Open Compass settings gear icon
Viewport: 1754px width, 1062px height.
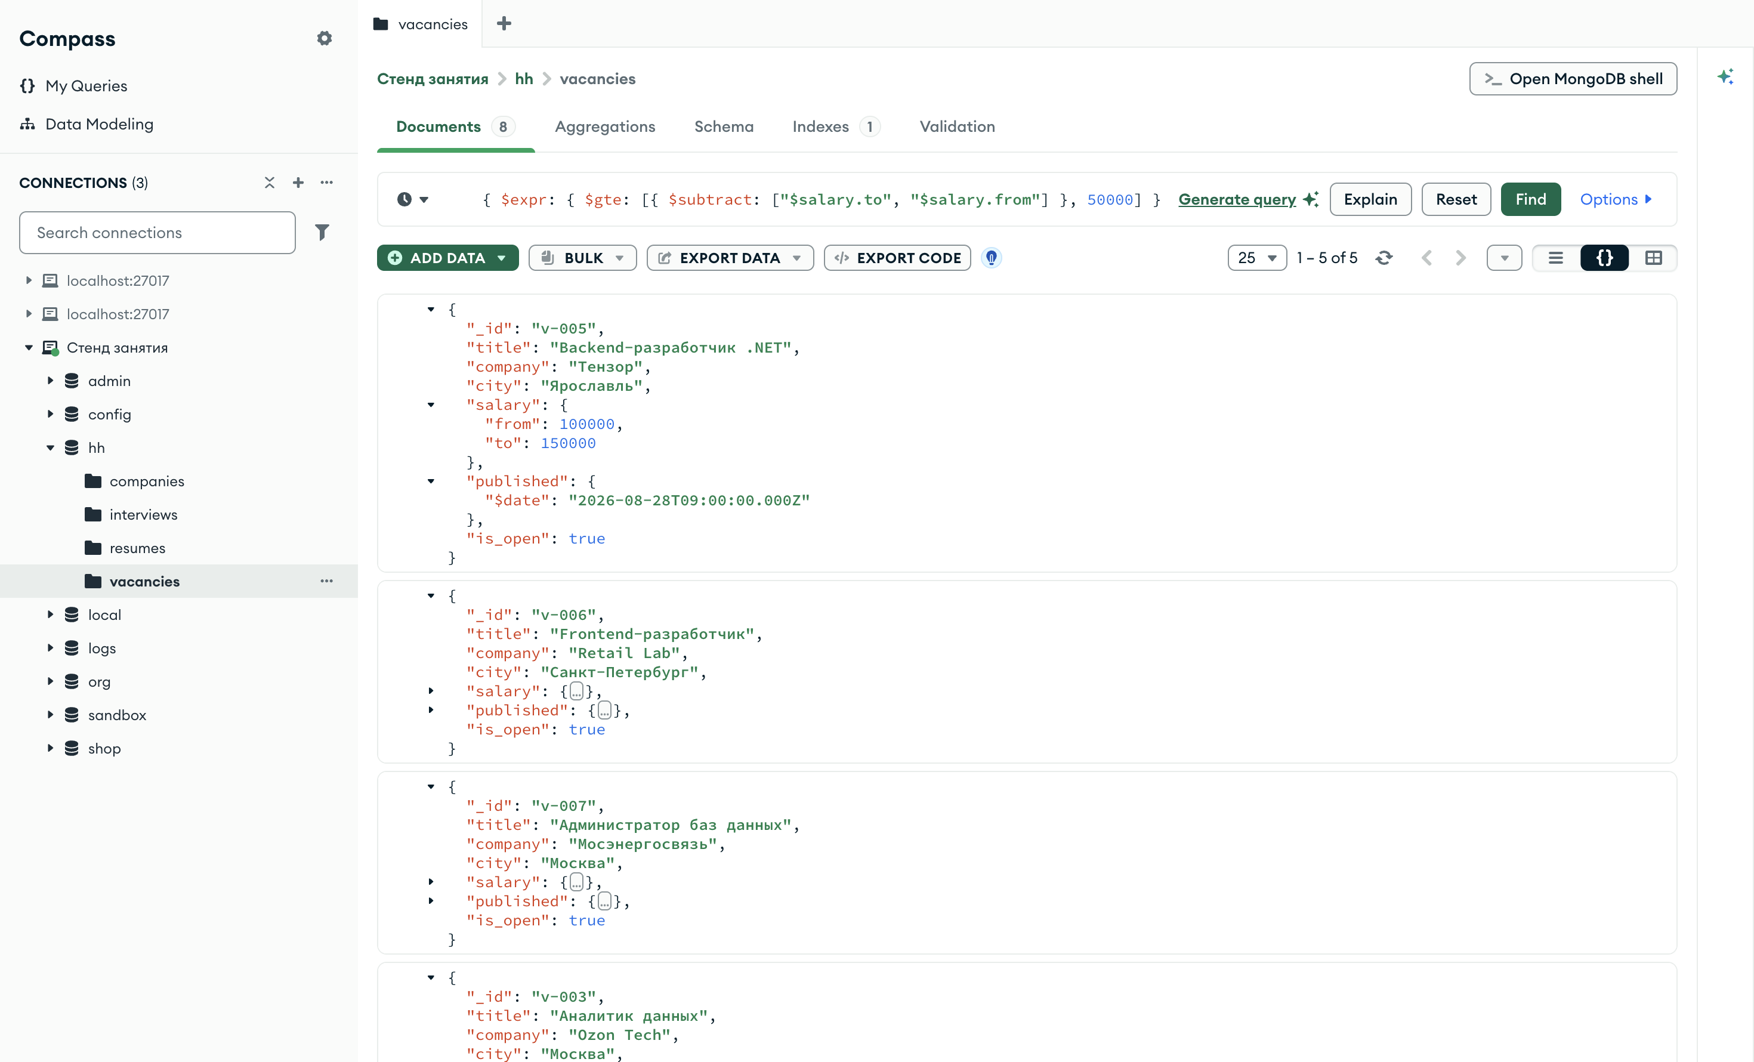coord(325,38)
